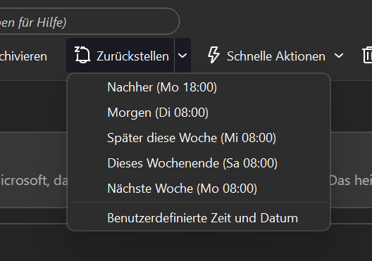Focus the search field with 'für Hilfe'
Image resolution: width=372 pixels, height=261 pixels.
pyautogui.click(x=89, y=21)
